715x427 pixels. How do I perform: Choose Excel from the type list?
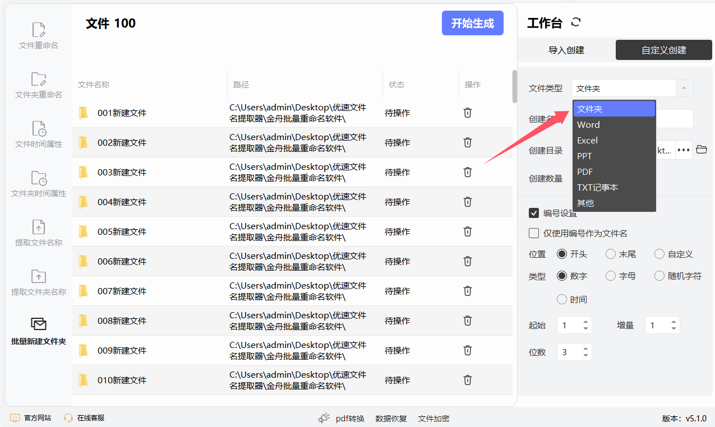coord(614,140)
